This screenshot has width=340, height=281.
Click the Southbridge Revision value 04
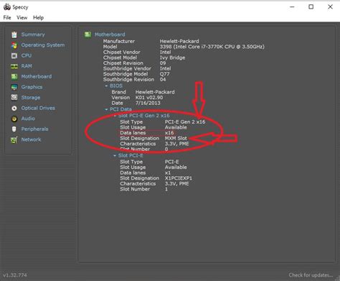(x=163, y=80)
